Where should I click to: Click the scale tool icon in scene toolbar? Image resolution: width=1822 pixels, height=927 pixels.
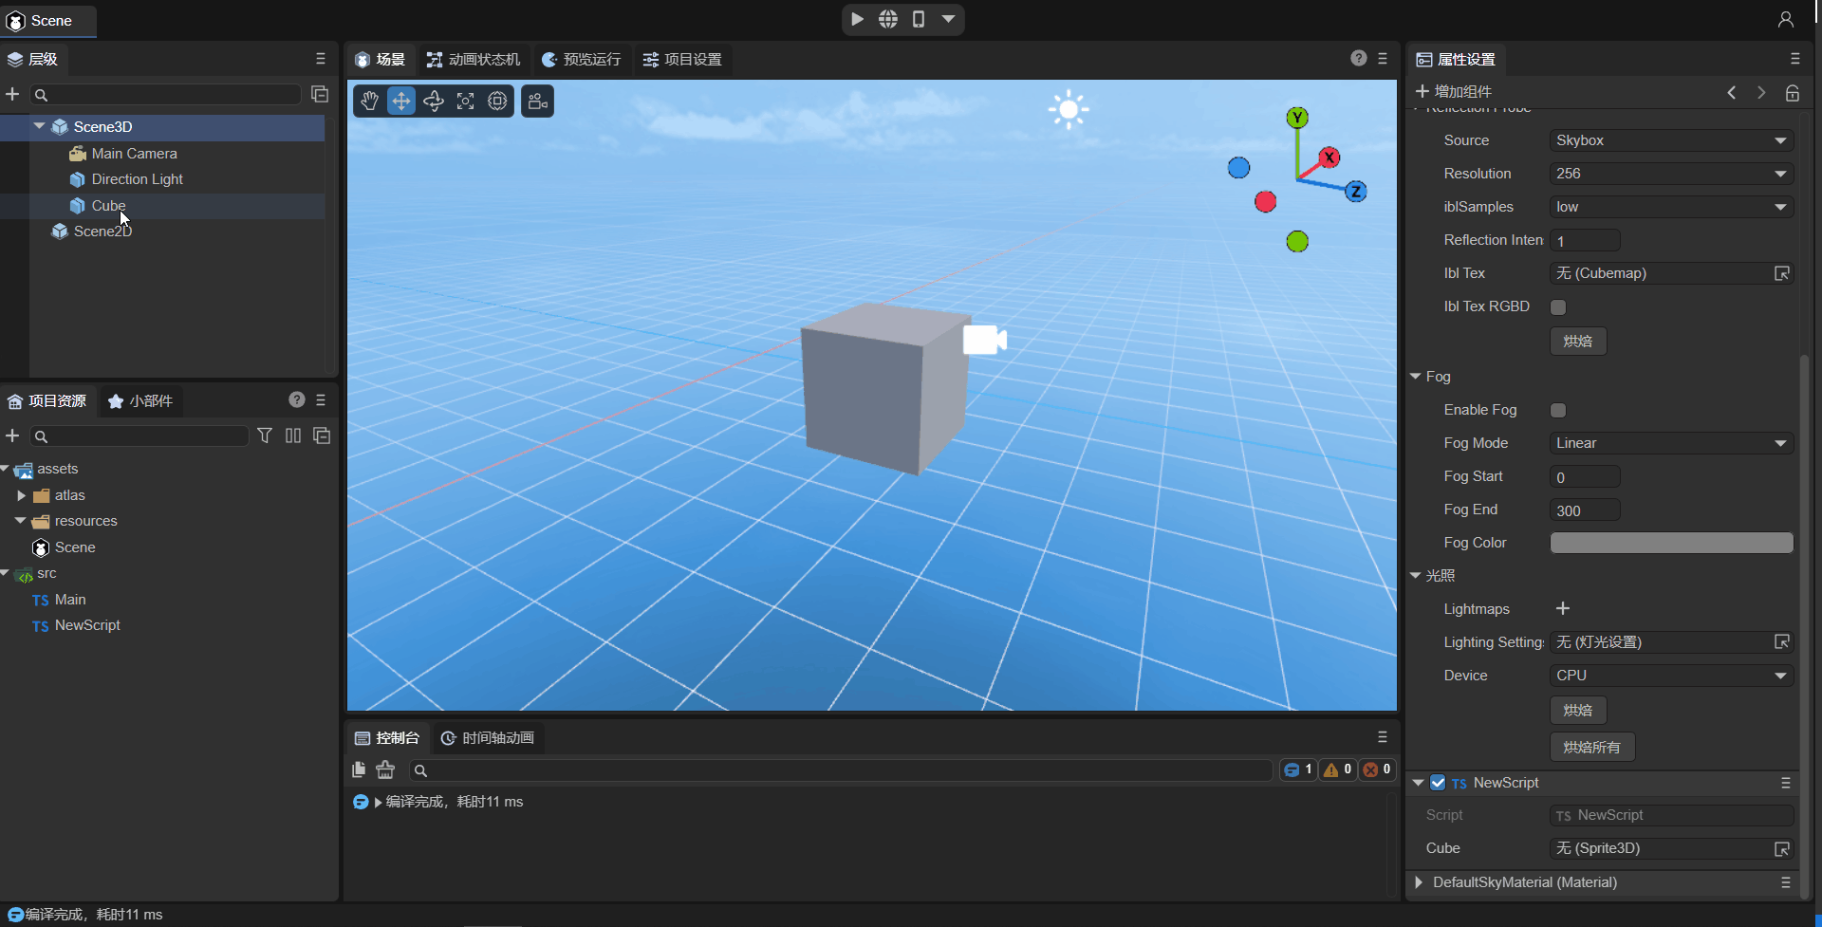466,102
